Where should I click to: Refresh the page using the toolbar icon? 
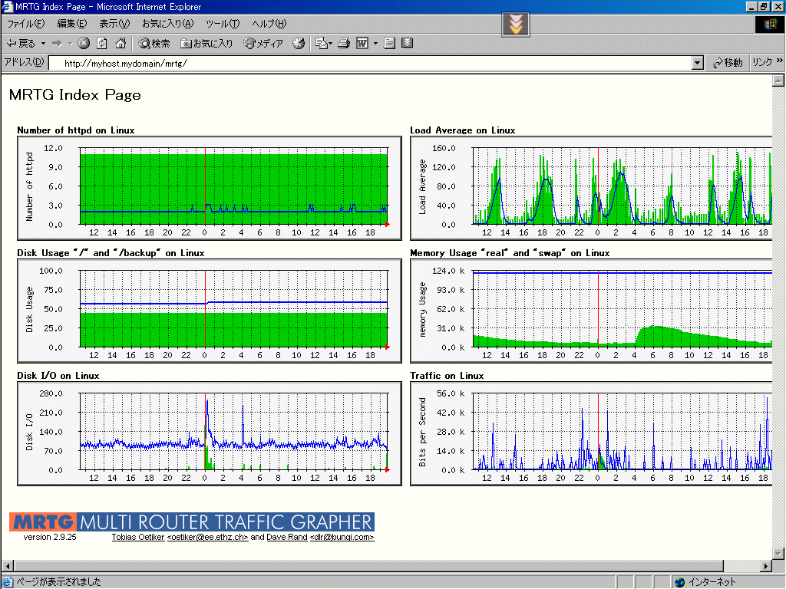[x=102, y=44]
